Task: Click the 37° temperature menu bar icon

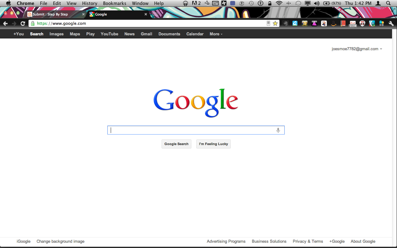Action: coord(215,3)
